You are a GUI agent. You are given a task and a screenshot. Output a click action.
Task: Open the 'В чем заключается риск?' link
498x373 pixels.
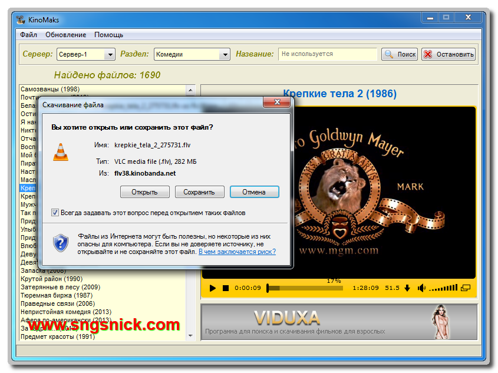click(x=237, y=252)
